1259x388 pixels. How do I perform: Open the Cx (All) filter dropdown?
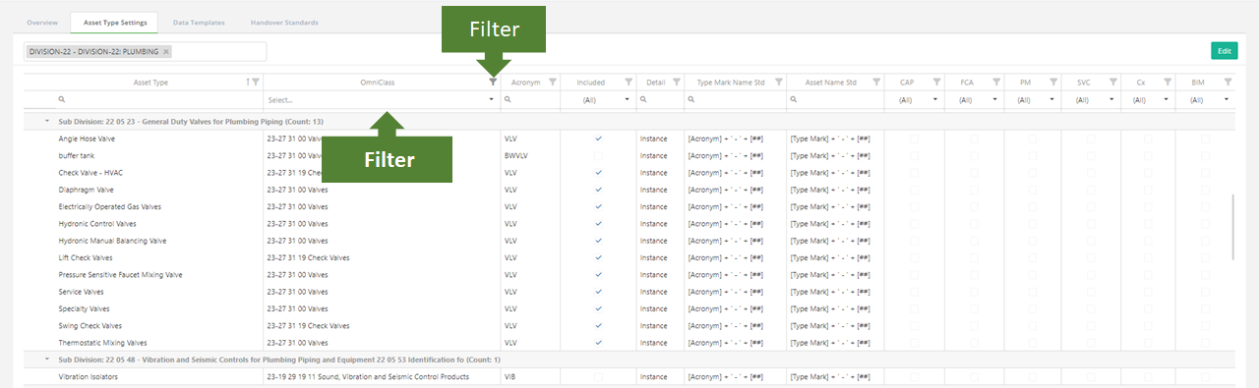pos(1147,99)
